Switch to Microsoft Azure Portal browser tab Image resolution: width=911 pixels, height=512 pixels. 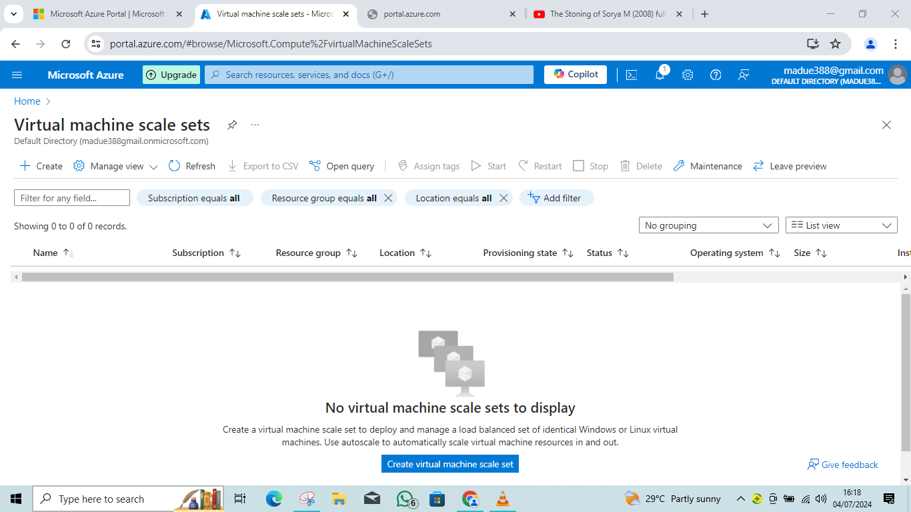[x=107, y=14]
